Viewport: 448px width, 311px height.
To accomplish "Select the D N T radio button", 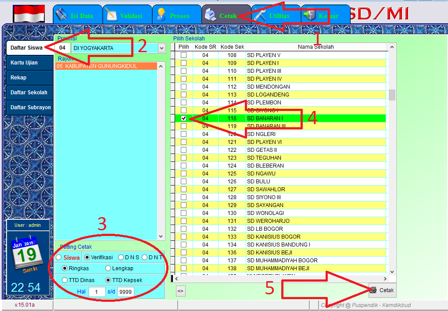I will click(x=144, y=257).
